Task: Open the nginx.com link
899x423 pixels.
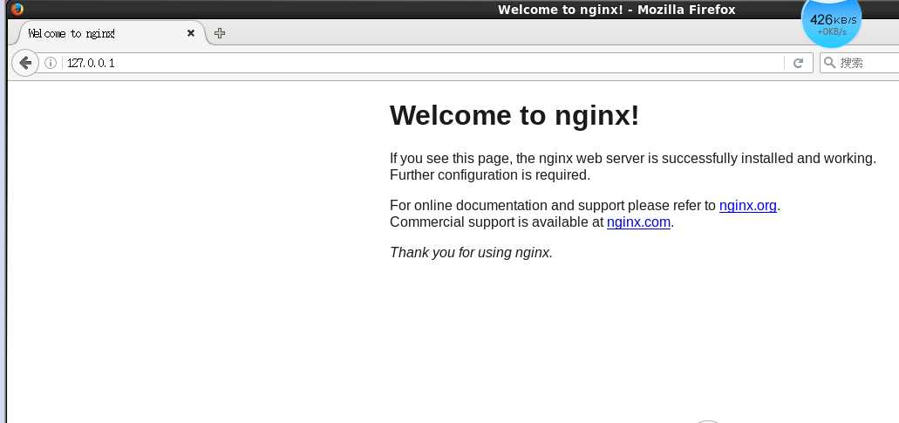Action: click(638, 222)
